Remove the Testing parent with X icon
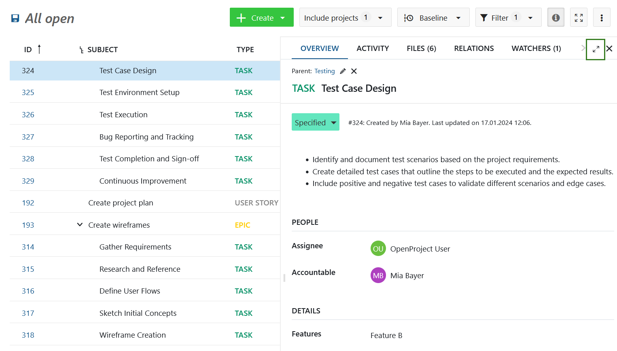This screenshot has height=351, width=617. [x=354, y=71]
